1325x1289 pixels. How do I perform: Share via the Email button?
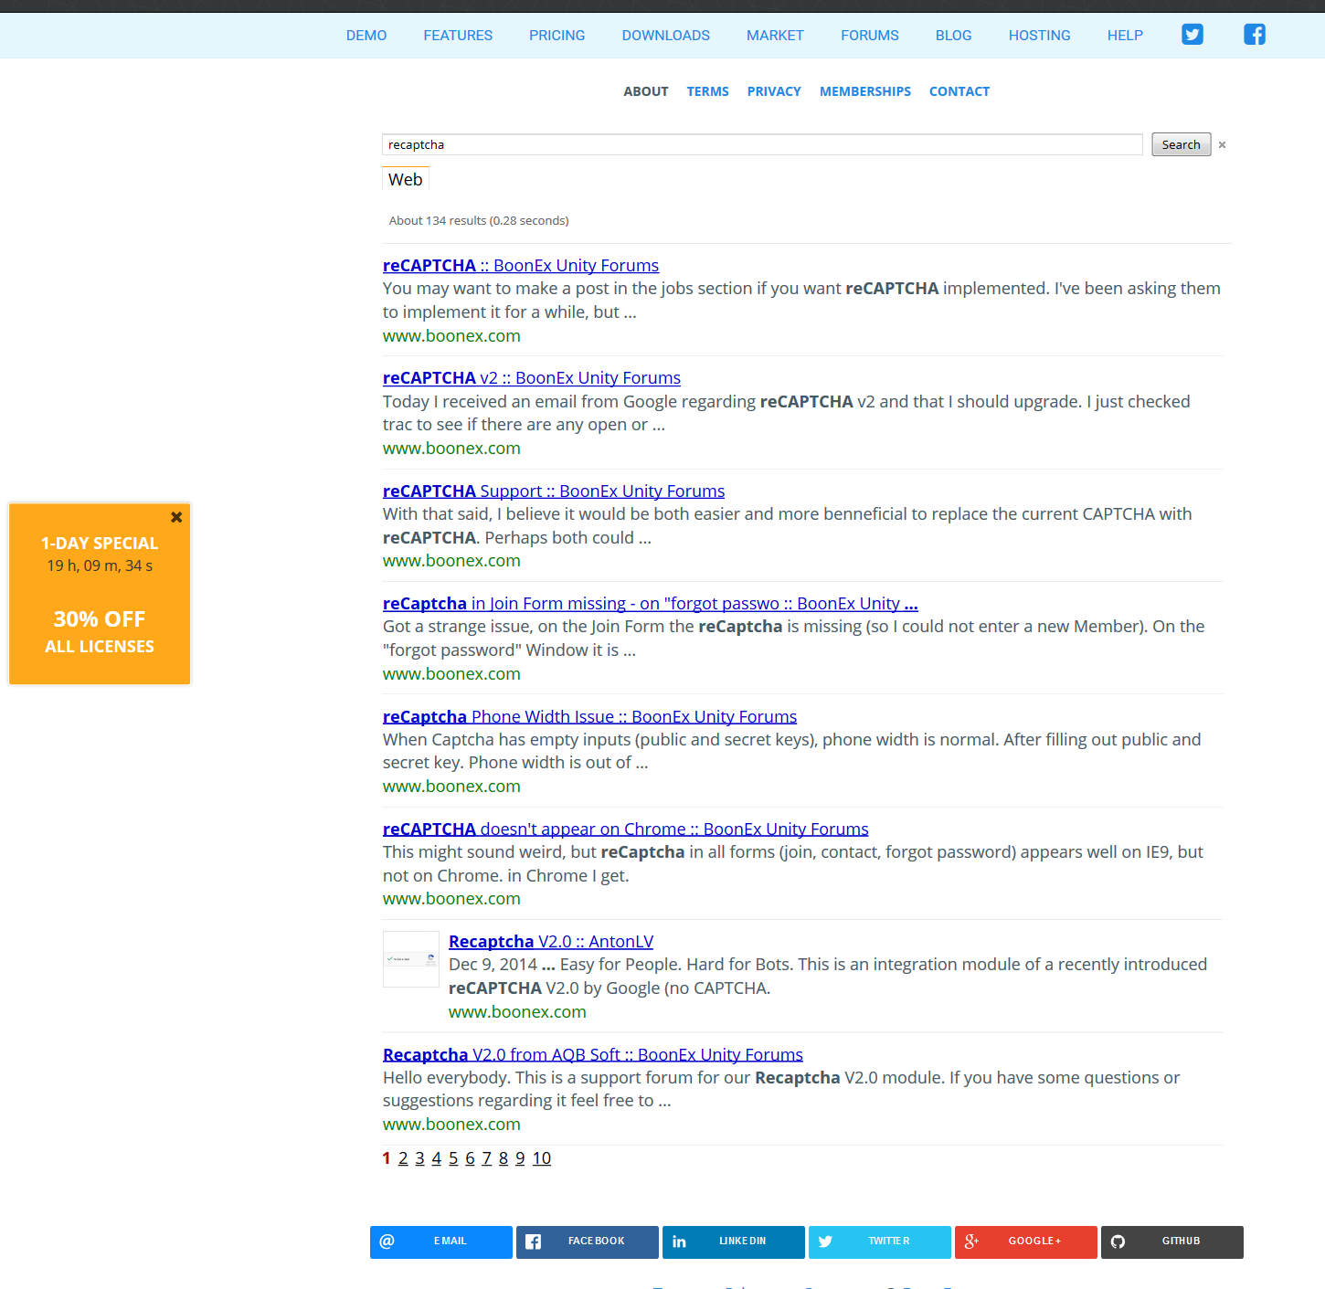tap(440, 1241)
